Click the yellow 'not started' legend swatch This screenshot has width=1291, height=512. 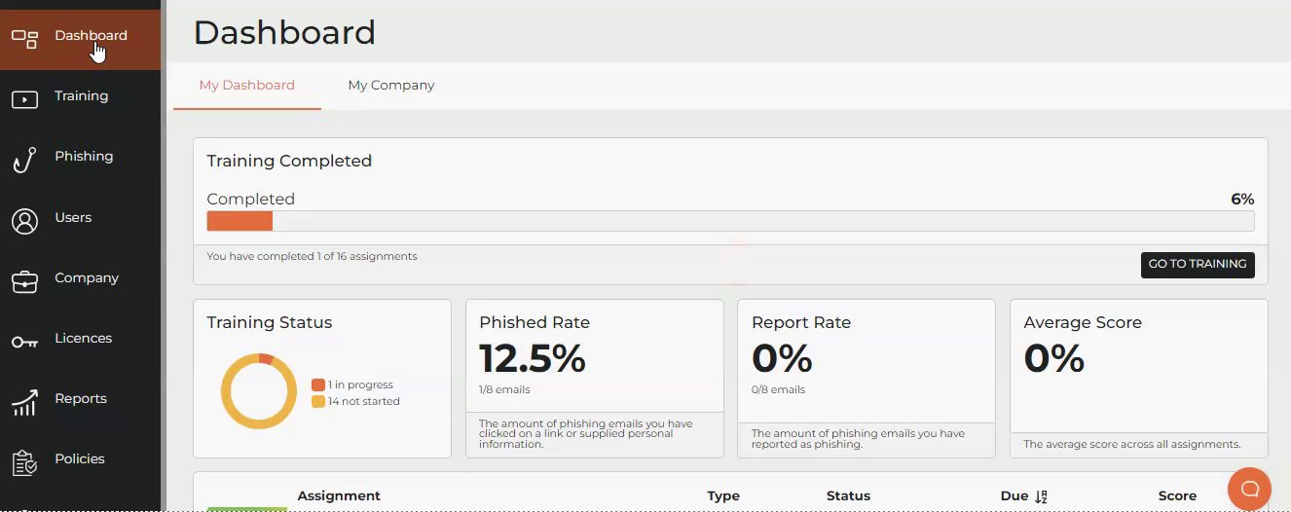coord(317,402)
